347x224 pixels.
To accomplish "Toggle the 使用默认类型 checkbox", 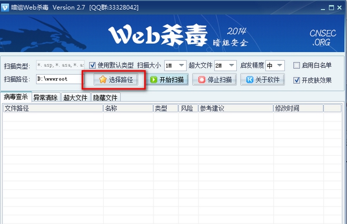I will click(x=92, y=65).
